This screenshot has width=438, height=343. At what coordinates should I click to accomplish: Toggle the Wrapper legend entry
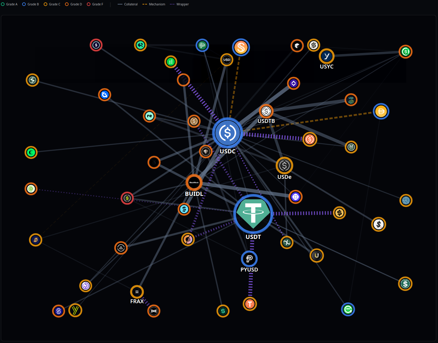179,4
